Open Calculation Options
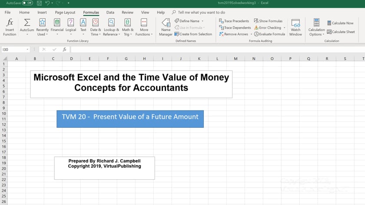 pyautogui.click(x=316, y=27)
